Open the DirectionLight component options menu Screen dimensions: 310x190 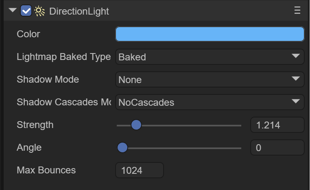click(297, 11)
